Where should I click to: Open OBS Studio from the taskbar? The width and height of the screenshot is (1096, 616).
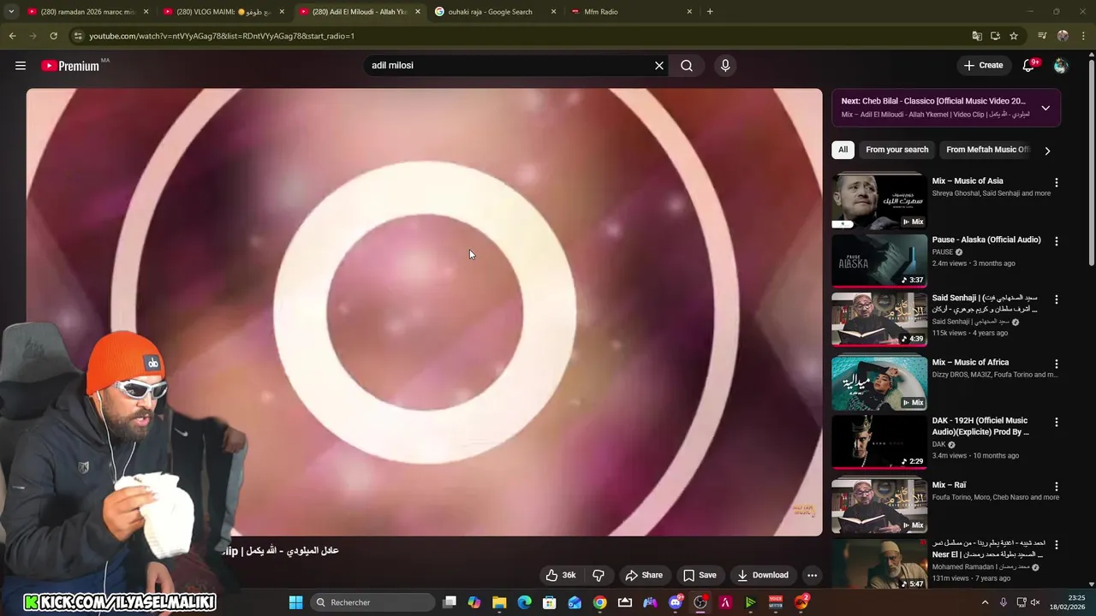pos(700,602)
